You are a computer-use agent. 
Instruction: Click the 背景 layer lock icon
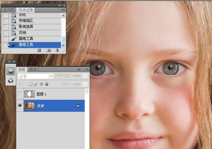click(79, 106)
